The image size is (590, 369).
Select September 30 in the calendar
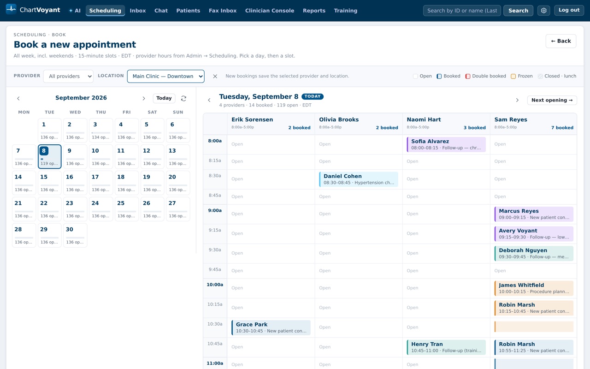[x=75, y=235]
